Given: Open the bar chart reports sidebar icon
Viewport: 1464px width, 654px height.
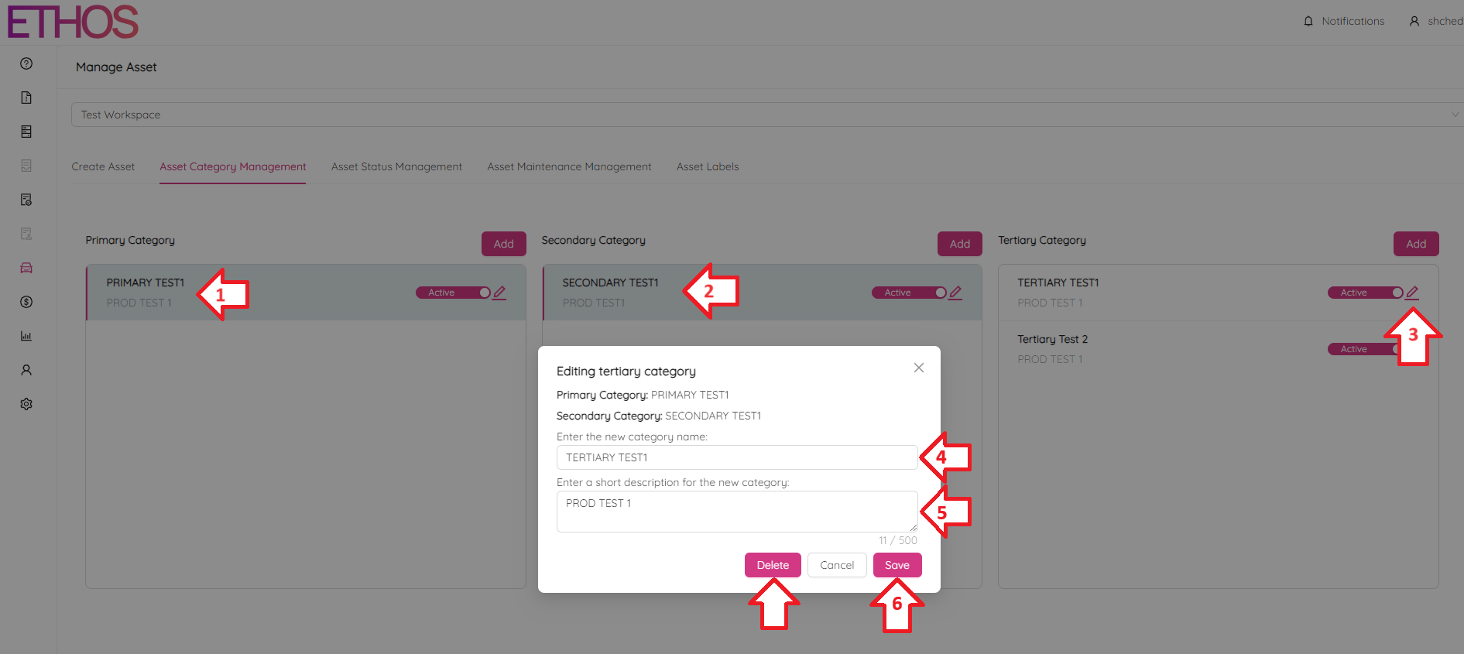Looking at the screenshot, I should (x=26, y=336).
